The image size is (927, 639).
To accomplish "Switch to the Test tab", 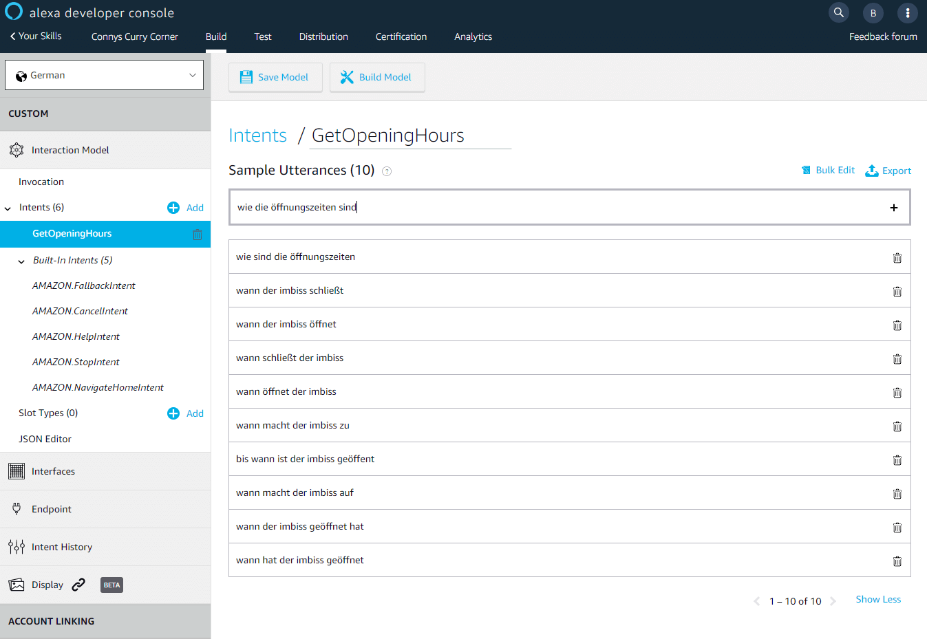I will click(x=263, y=36).
